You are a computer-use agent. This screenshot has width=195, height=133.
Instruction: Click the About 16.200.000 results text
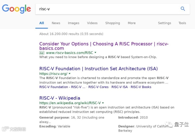click(71, 34)
